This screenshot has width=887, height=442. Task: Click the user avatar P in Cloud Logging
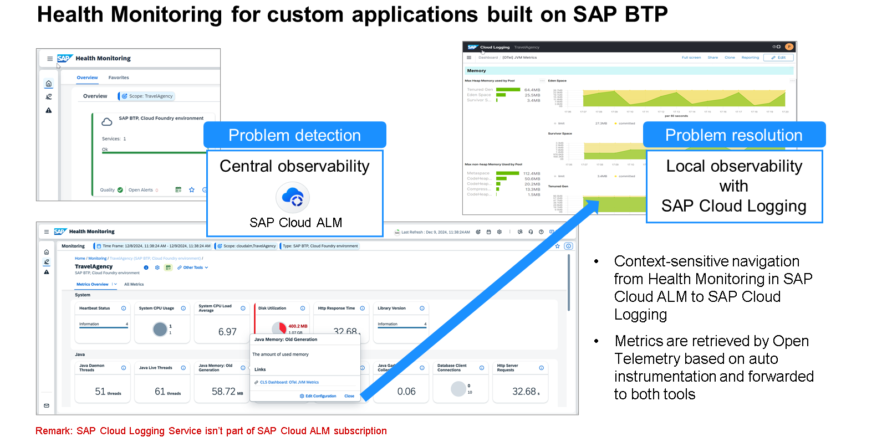pyautogui.click(x=789, y=47)
